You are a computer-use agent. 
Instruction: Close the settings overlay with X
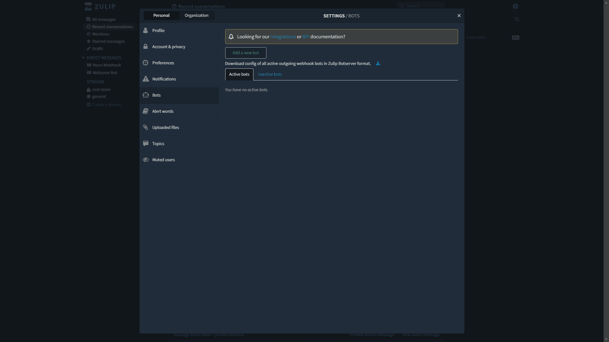459,16
